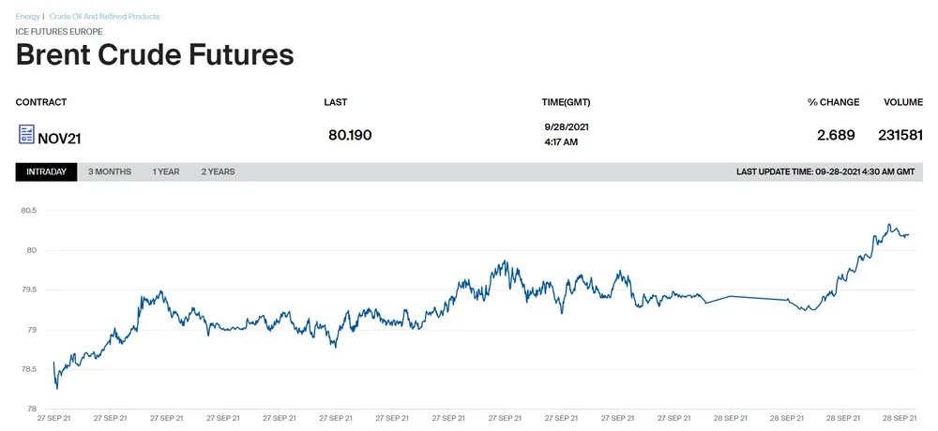
Task: Click the Brent Crude Futures page title
Action: (155, 54)
